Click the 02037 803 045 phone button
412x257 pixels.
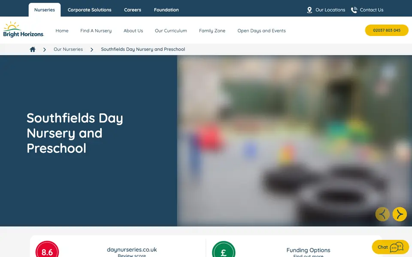pyautogui.click(x=387, y=30)
